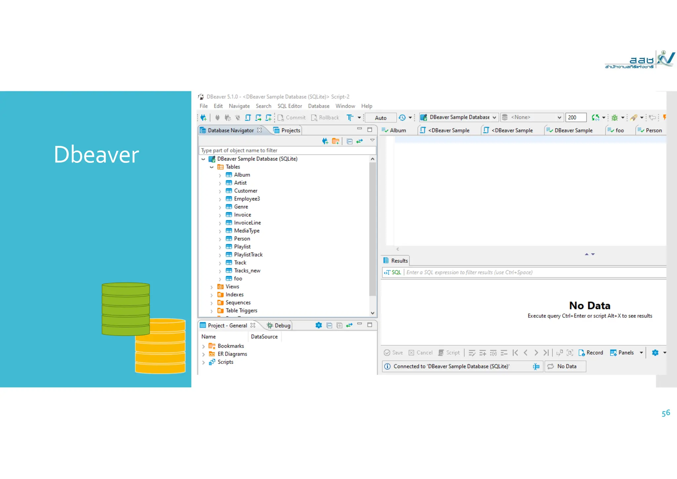Screen dimensions: 677x479
Task: Click the transaction log clock icon
Action: [x=402, y=118]
